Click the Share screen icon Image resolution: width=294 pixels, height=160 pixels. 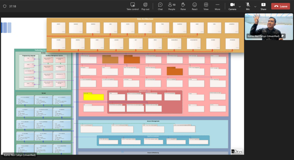point(263,6)
